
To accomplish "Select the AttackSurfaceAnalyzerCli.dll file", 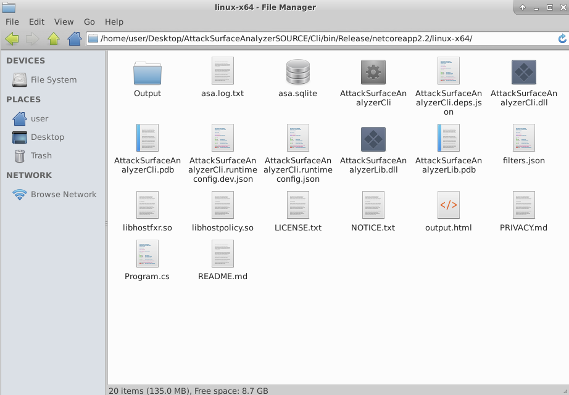I will 523,73.
